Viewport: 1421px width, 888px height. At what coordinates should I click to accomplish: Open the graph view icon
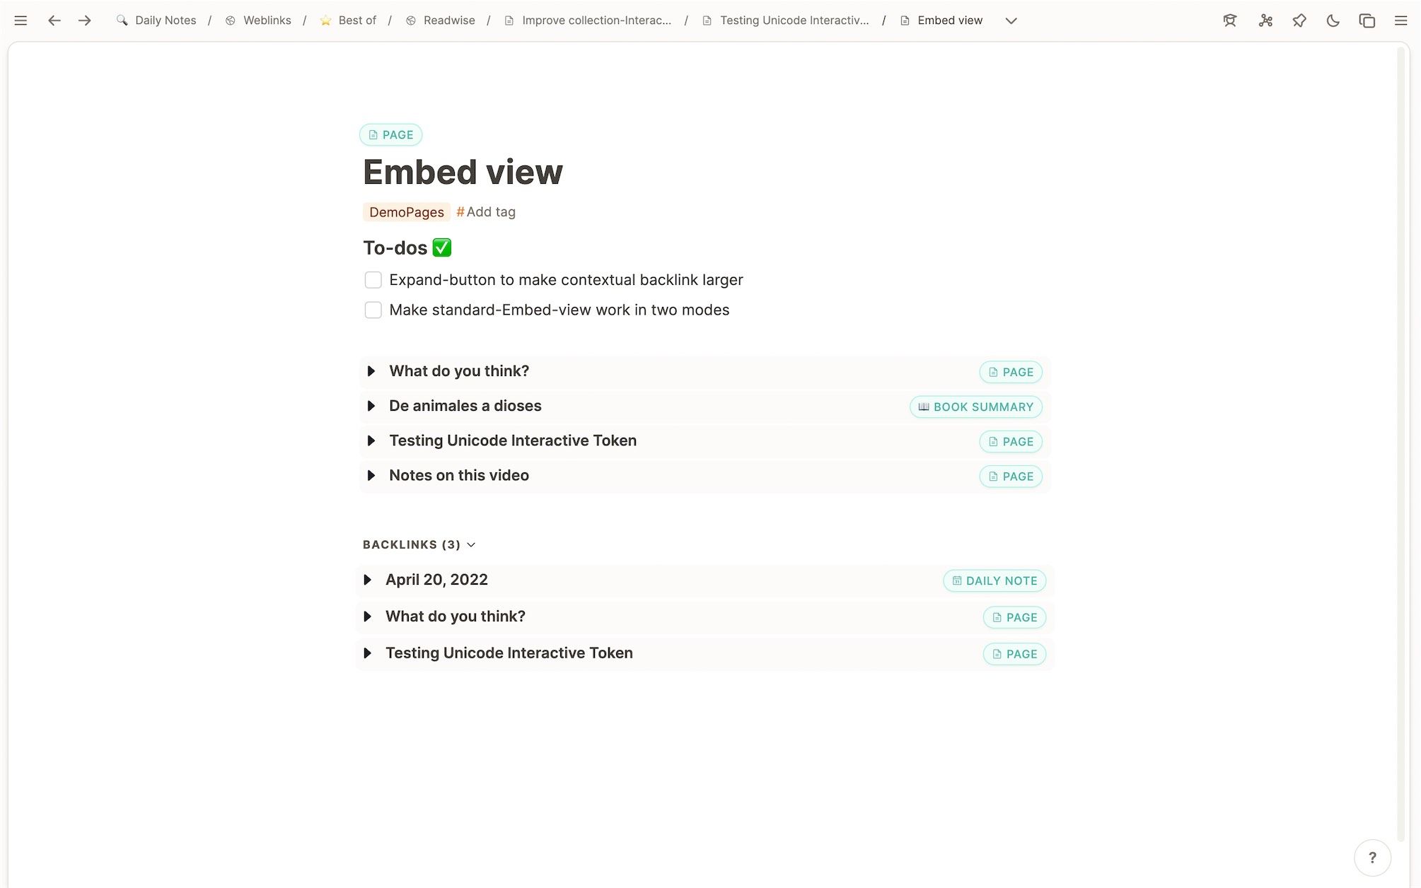coord(1265,21)
